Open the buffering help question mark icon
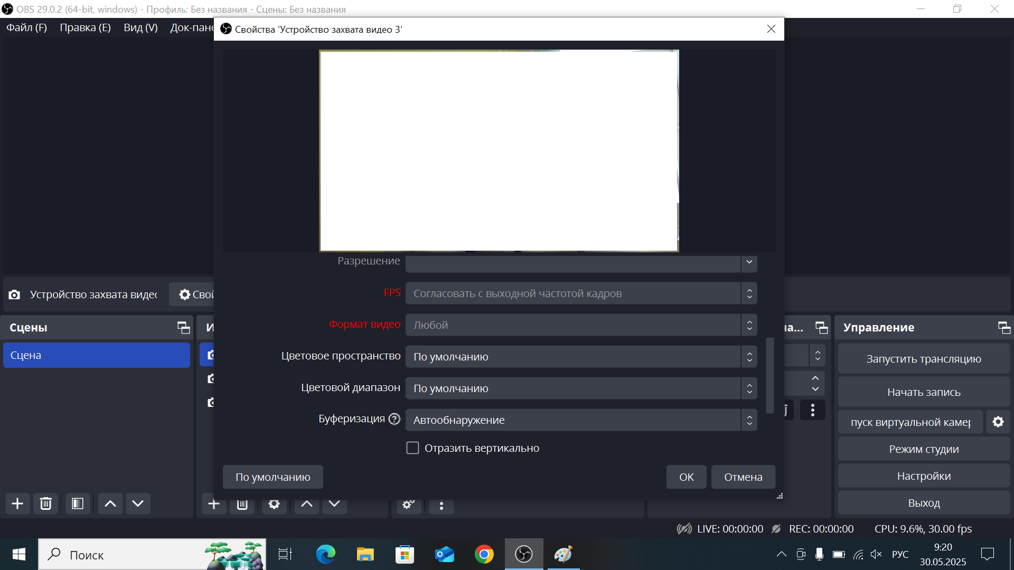 click(394, 419)
